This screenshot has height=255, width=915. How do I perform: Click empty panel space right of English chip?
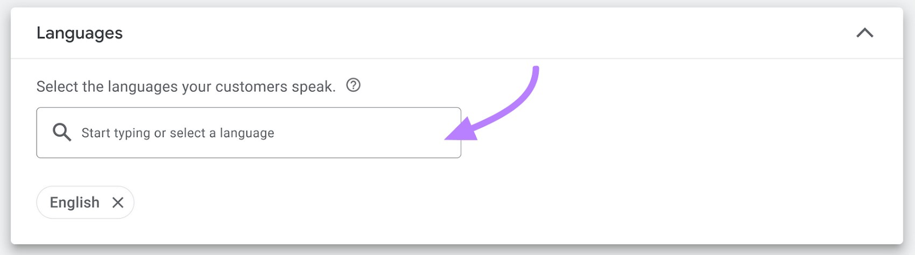515,203
